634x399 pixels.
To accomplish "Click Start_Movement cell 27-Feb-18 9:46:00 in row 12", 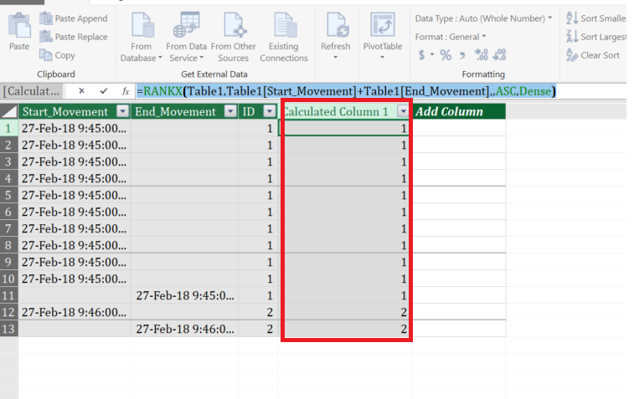I will (x=75, y=312).
